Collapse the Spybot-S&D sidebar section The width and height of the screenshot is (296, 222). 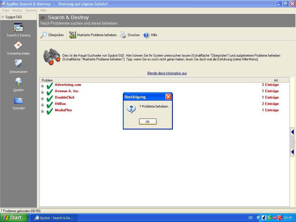pyautogui.click(x=3, y=17)
